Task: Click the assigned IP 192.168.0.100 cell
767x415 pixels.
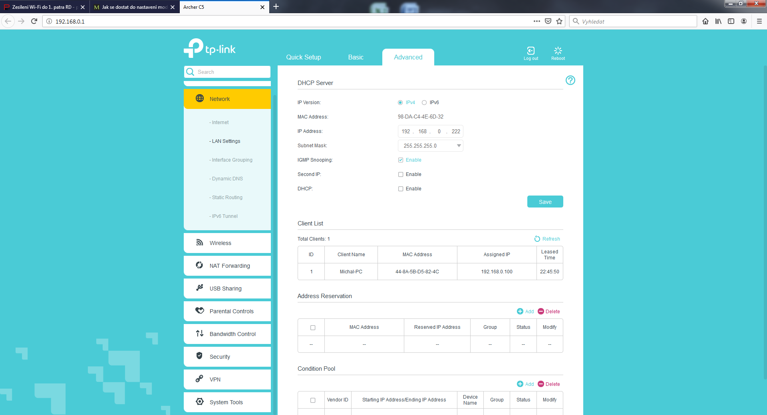Action: [497, 272]
